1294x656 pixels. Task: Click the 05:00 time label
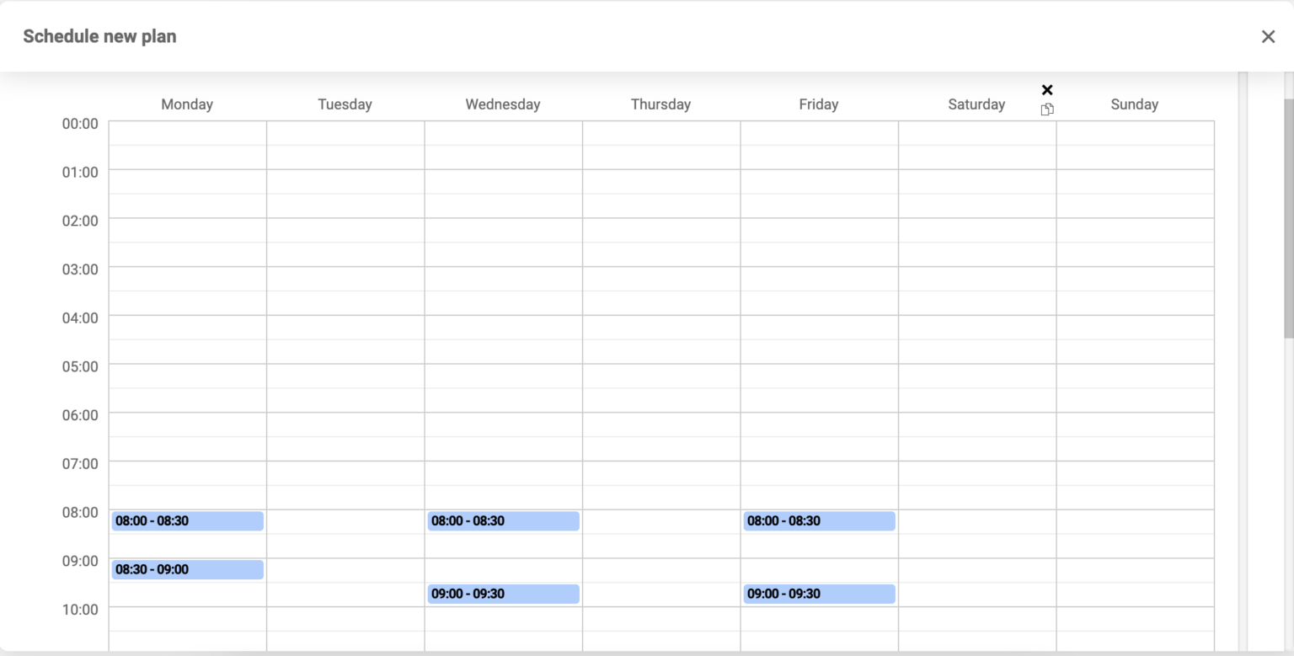coord(80,366)
